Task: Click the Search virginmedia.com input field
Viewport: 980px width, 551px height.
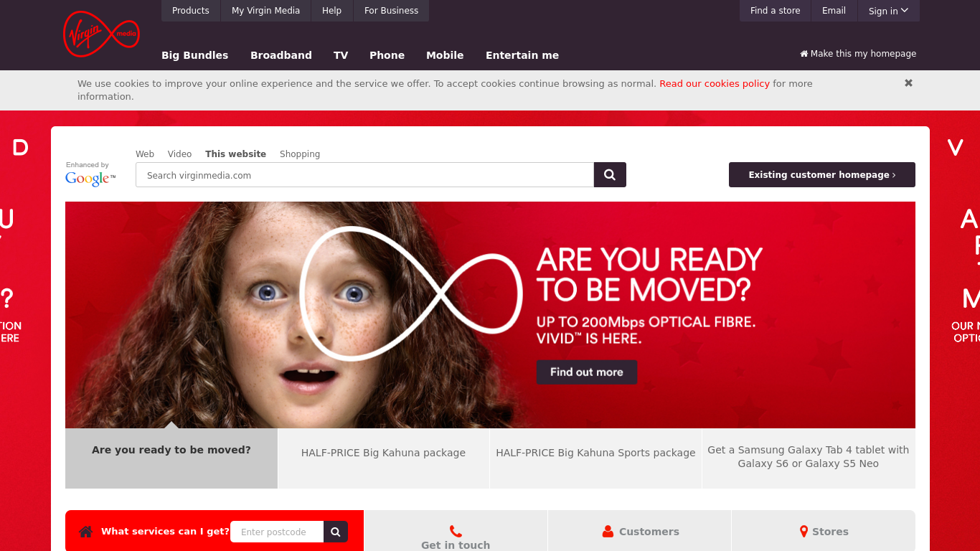Action: click(x=364, y=175)
